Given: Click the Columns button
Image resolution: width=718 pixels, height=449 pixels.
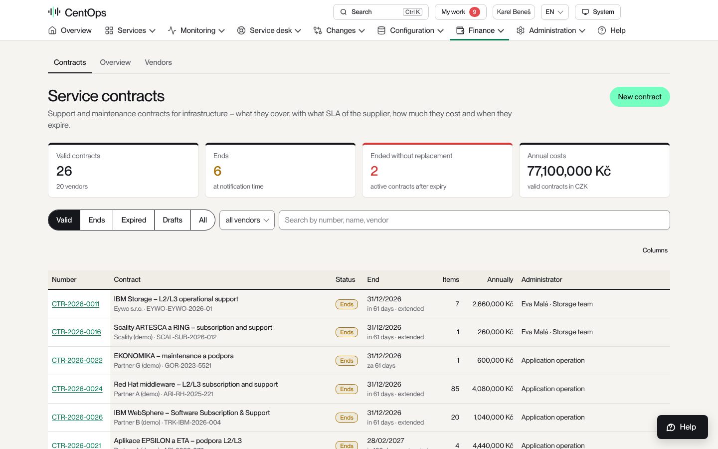Looking at the screenshot, I should point(655,250).
